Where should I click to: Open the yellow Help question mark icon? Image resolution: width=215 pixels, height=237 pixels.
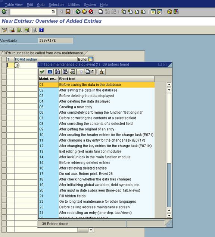tap(169, 12)
